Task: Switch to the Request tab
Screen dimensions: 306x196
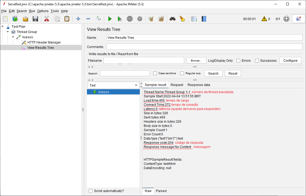Action: click(x=177, y=85)
